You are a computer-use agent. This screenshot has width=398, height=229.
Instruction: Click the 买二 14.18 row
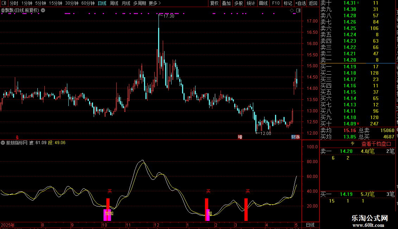[x=357, y=73]
